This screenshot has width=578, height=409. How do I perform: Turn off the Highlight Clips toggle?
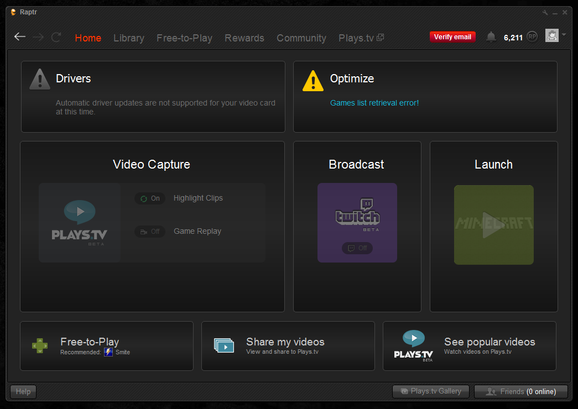tap(150, 198)
